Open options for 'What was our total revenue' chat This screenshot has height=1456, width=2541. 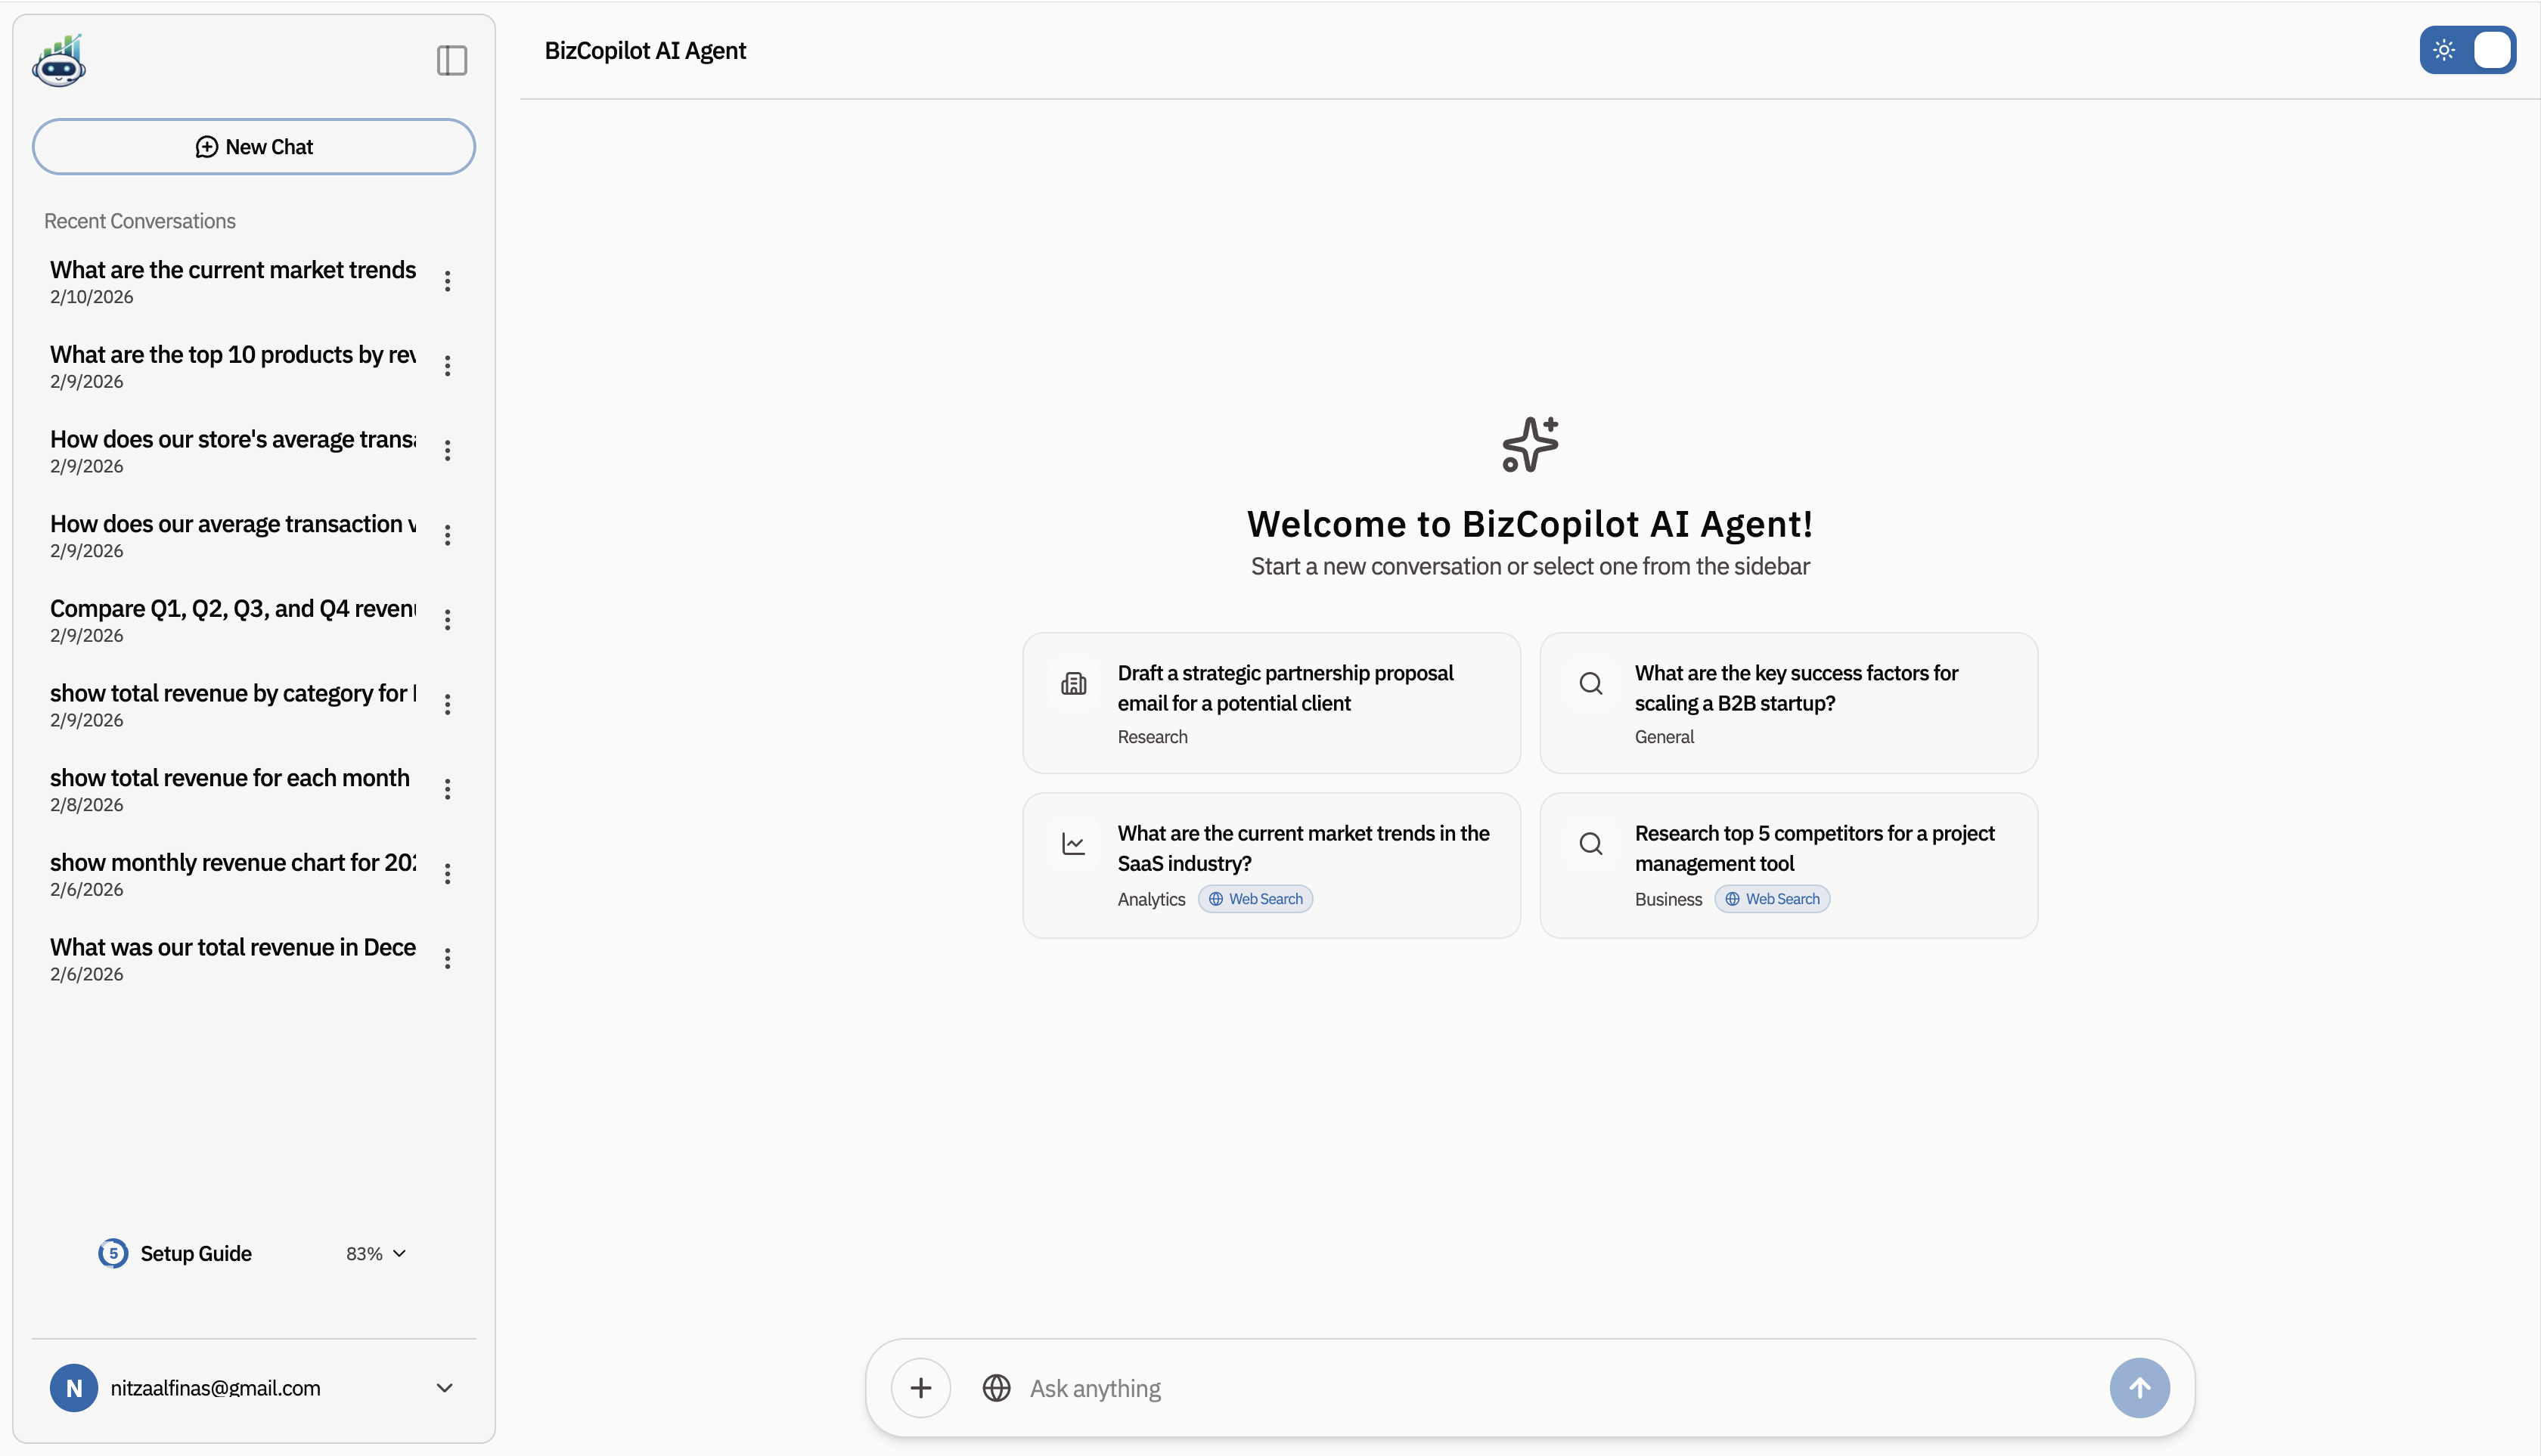click(x=447, y=959)
